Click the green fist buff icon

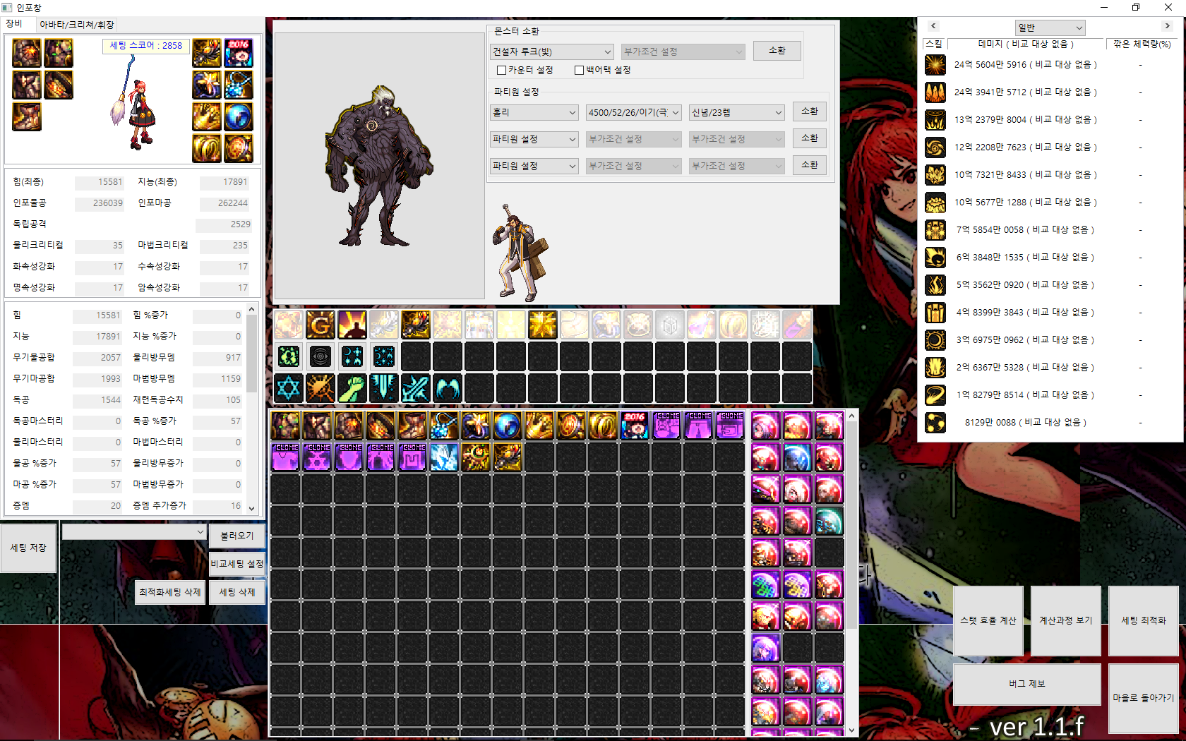352,388
